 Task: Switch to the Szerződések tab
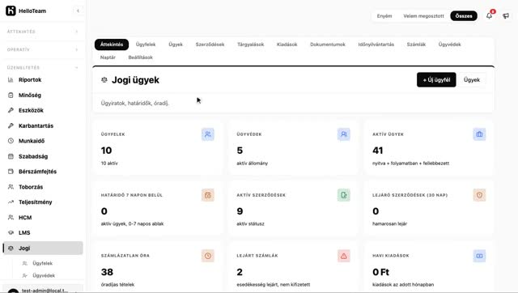point(210,45)
